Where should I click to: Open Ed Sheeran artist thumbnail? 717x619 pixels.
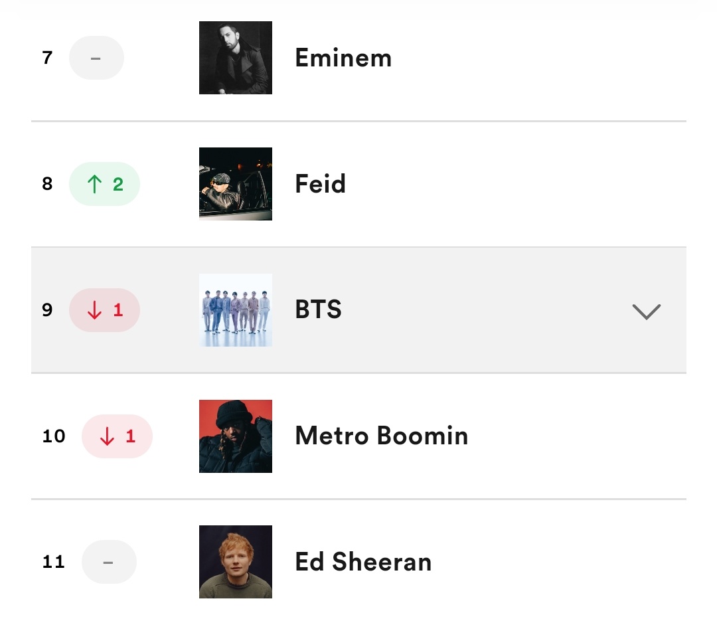(236, 562)
